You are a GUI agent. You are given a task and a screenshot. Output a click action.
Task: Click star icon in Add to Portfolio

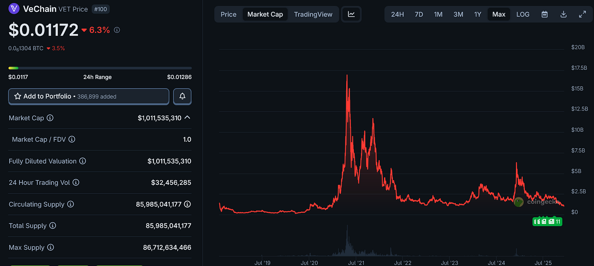[18, 96]
